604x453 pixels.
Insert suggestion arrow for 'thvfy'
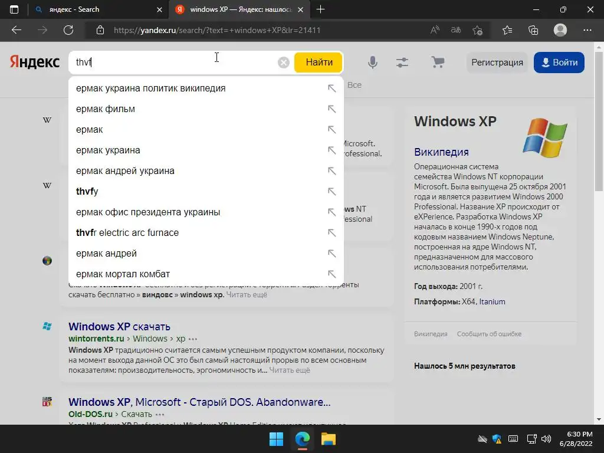click(x=331, y=192)
